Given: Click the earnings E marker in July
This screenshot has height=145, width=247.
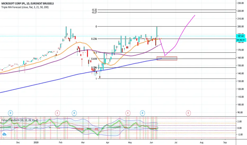Looking at the screenshot, I should coord(188,113).
